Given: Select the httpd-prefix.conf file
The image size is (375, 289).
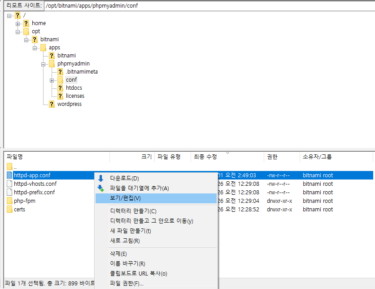Looking at the screenshot, I should pyautogui.click(x=34, y=193).
